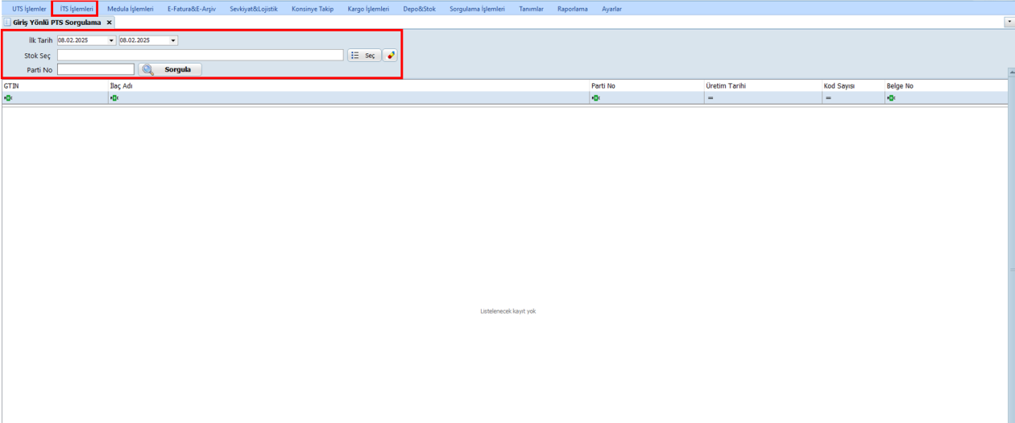Click the GTIN column filter icon

coord(8,98)
